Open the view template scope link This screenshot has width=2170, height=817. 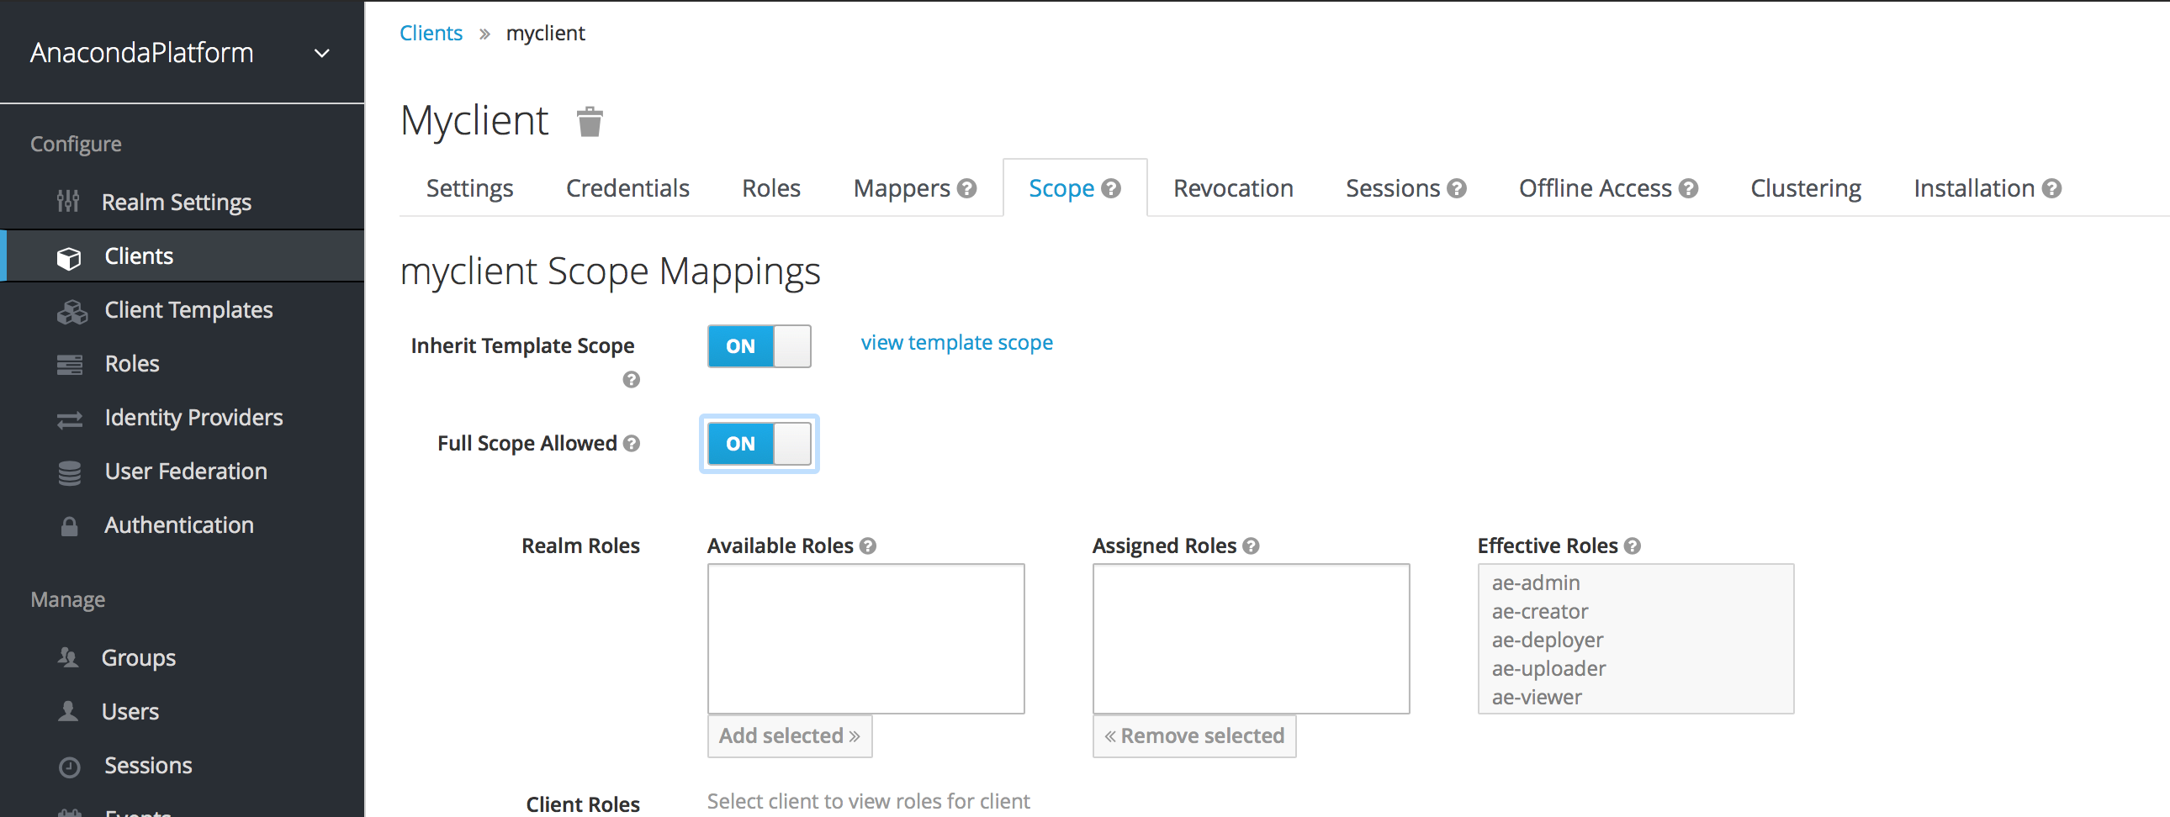tap(956, 343)
